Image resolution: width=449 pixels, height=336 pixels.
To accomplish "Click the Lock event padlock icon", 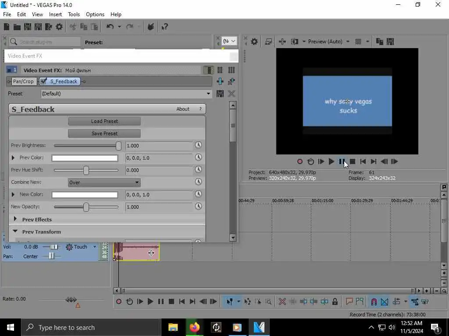I will tap(335, 302).
